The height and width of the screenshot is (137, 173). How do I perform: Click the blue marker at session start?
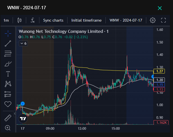point(23,104)
